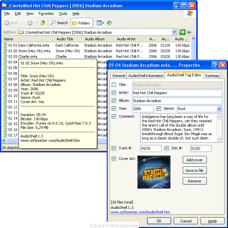Open the Views dropdown arrow in toolbar

[x=103, y=23]
